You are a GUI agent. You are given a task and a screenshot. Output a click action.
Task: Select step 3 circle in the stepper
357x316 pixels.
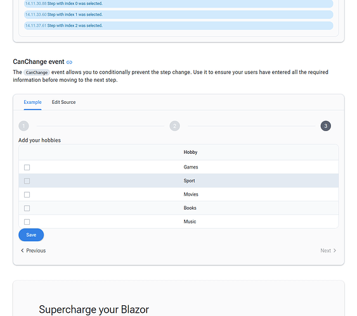click(325, 126)
